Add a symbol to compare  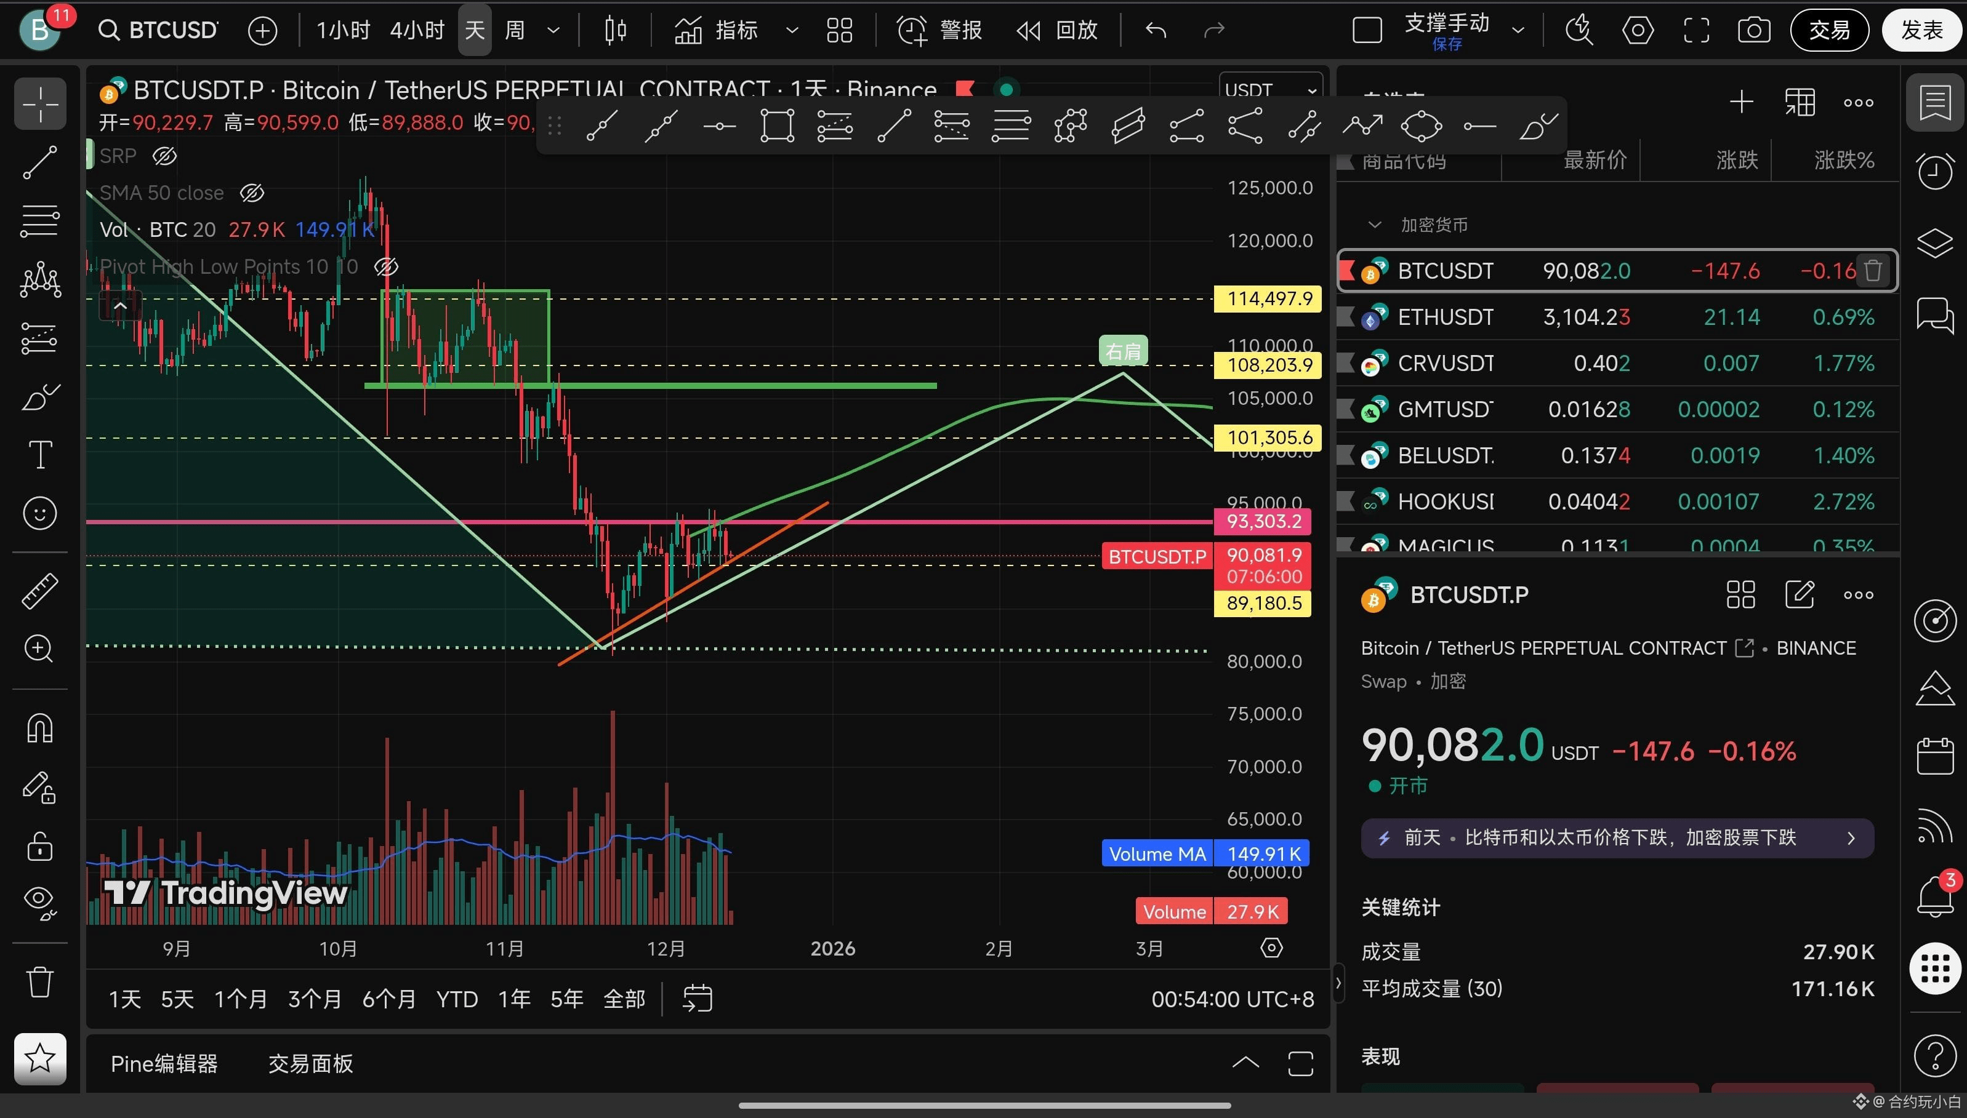[x=263, y=31]
